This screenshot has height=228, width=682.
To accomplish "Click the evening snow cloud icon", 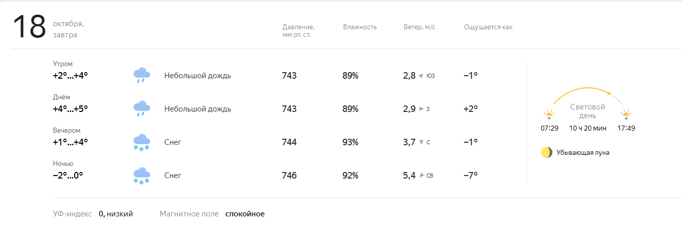I will (141, 142).
